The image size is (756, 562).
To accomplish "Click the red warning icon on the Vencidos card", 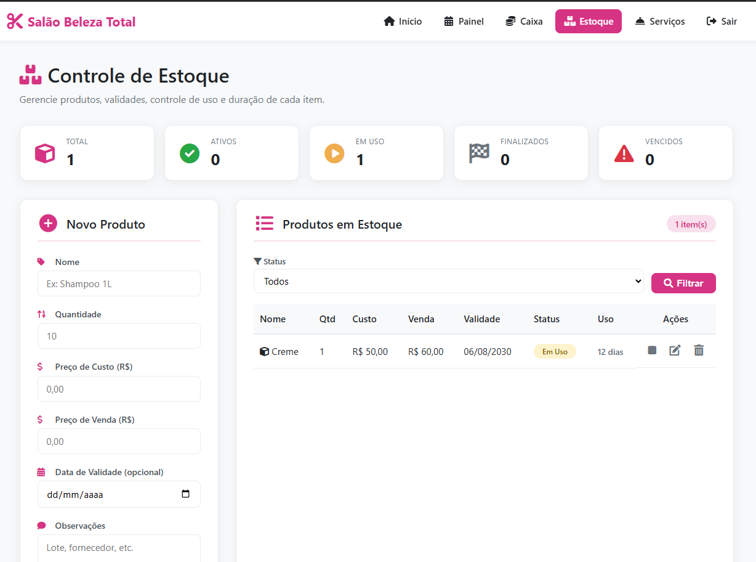I will pos(624,153).
